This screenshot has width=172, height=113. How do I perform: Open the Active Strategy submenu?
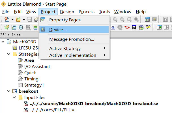click(74, 48)
